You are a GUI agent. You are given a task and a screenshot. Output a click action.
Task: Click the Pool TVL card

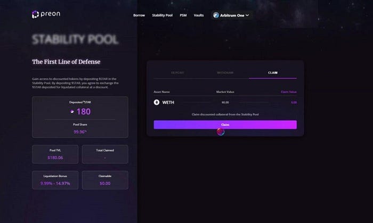[55, 154]
